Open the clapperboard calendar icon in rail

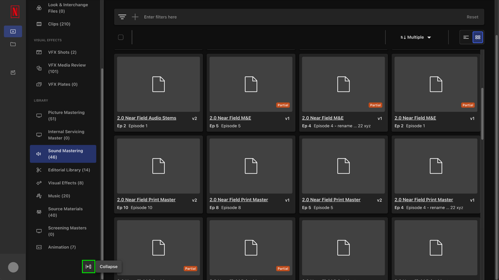13,72
